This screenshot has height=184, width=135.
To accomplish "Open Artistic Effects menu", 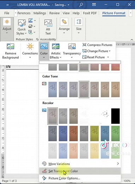I will click(x=55, y=51).
